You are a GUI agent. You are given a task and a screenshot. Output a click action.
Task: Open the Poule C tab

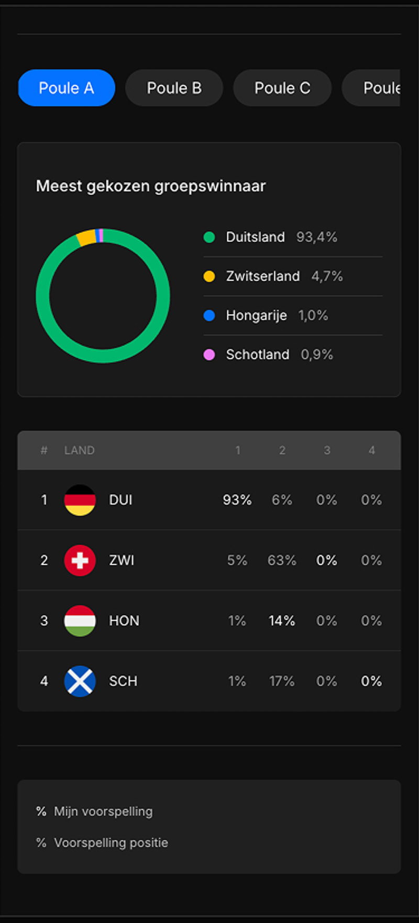coord(282,88)
